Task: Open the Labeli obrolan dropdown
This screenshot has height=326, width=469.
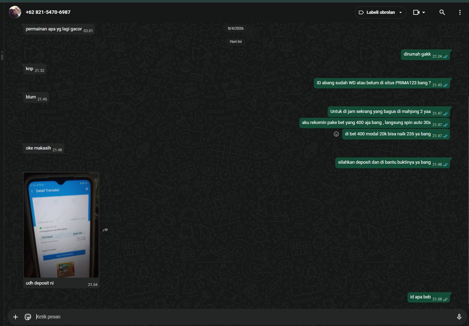Action: tap(381, 12)
